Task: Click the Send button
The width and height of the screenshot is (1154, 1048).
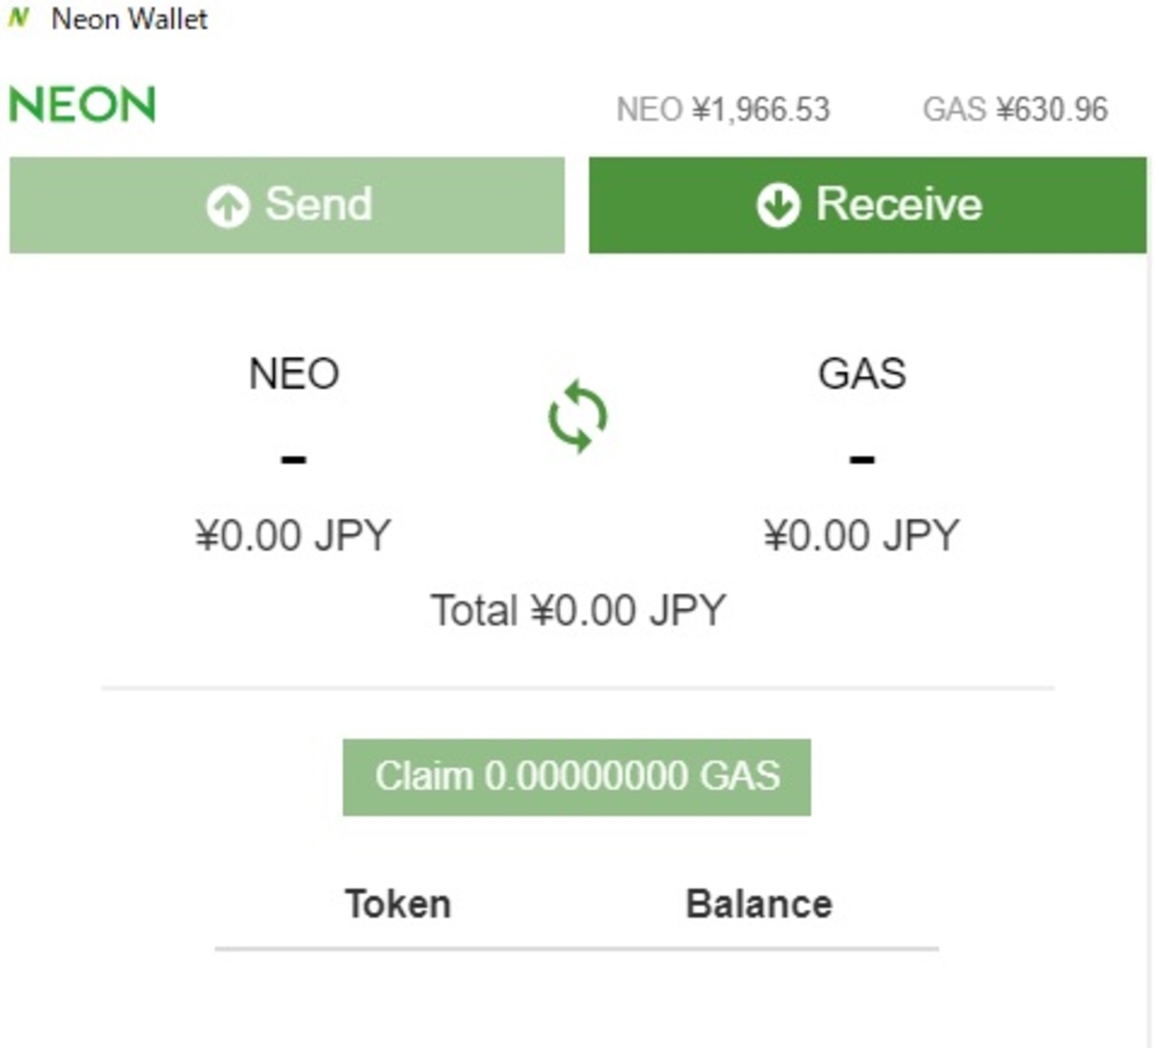Action: pos(286,204)
